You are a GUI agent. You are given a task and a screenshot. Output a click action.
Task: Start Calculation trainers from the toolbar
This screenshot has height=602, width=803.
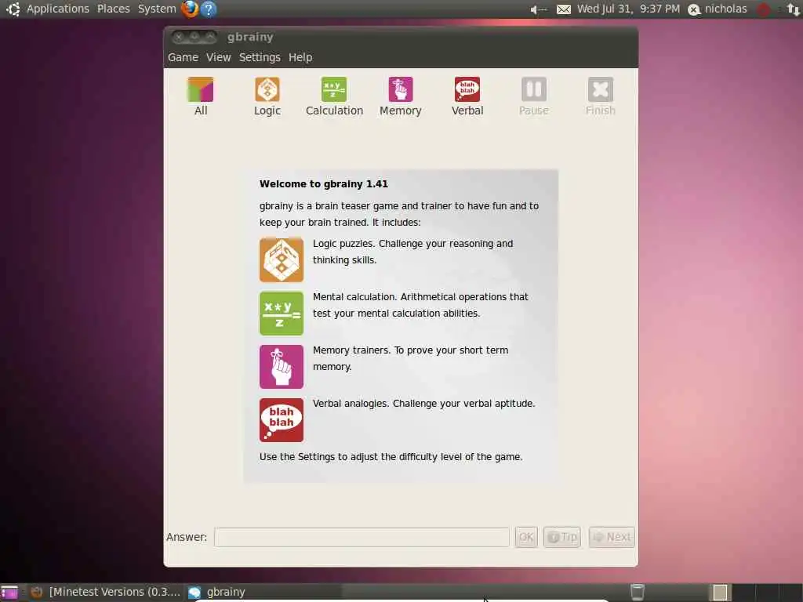(x=334, y=96)
